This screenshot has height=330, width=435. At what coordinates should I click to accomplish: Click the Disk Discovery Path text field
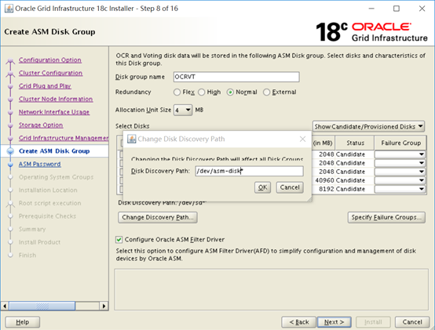(249, 171)
